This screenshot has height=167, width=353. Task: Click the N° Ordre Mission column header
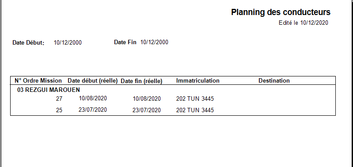(x=38, y=80)
